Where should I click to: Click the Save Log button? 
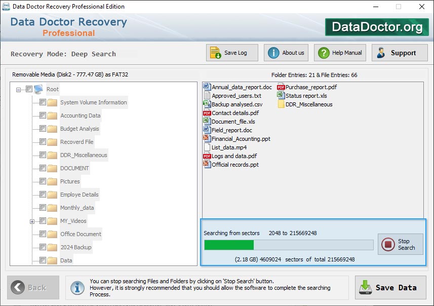coord(232,53)
